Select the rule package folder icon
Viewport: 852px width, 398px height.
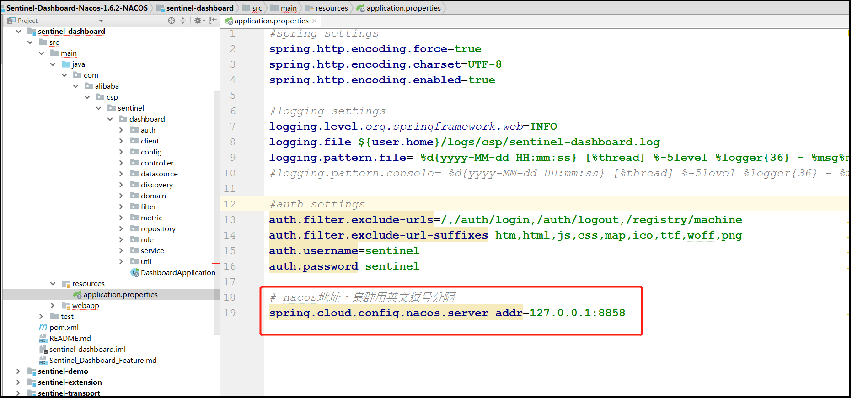point(134,239)
